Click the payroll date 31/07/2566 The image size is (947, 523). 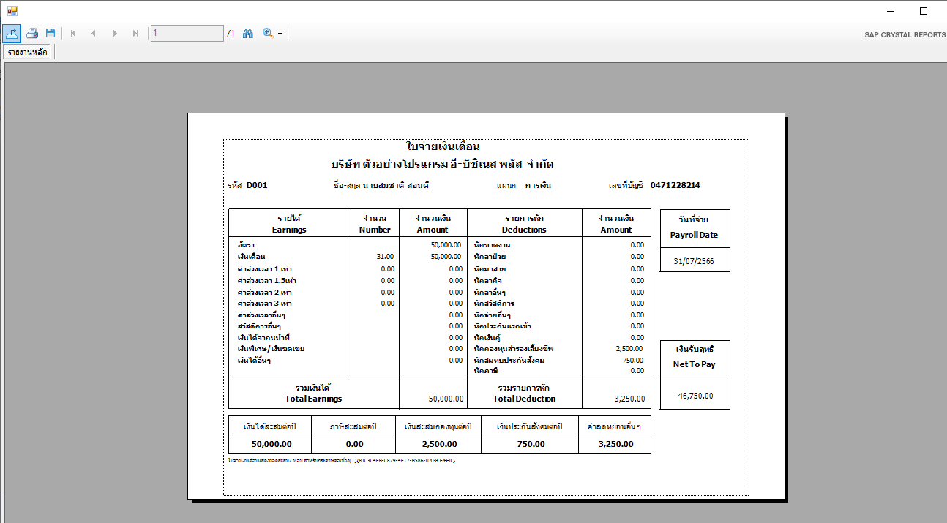point(695,261)
